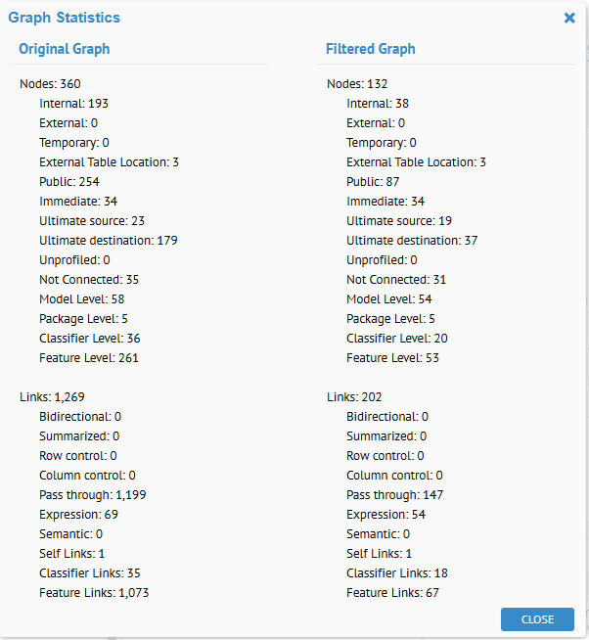Select the Filtered Graph heading
The height and width of the screenshot is (640, 589).
371,49
